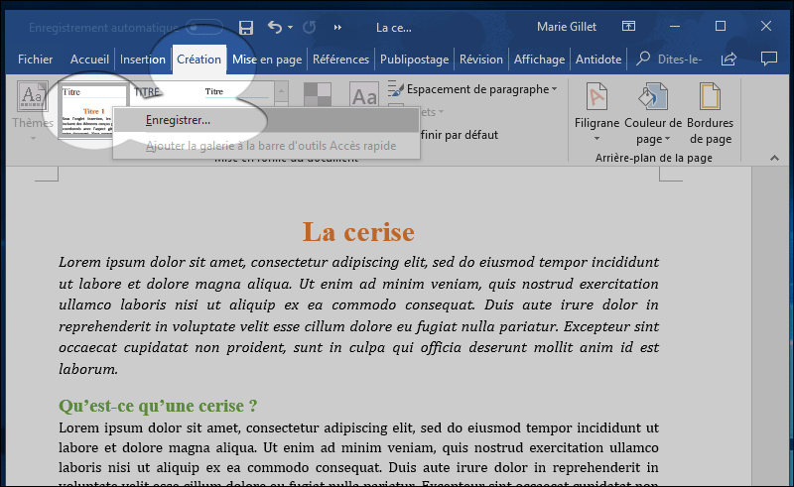Select first style set thumbnail with orange Titre 1
The width and height of the screenshot is (794, 487).
coord(93,111)
